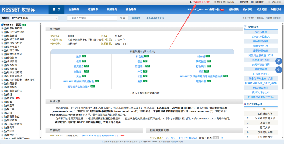This screenshot has width=284, height=144.
Task: Open the 高频系列 menu
Action: tap(112, 9)
